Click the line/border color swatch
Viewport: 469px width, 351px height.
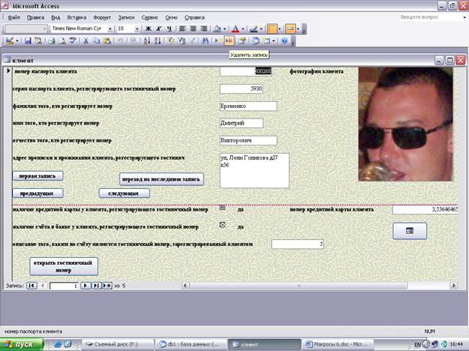coord(253,29)
